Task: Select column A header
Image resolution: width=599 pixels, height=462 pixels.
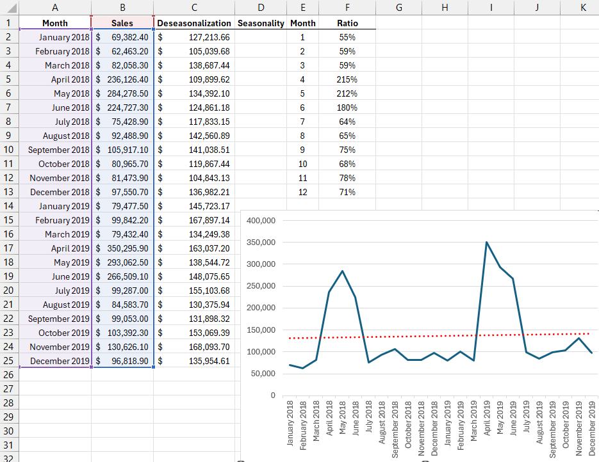Action: click(x=54, y=8)
